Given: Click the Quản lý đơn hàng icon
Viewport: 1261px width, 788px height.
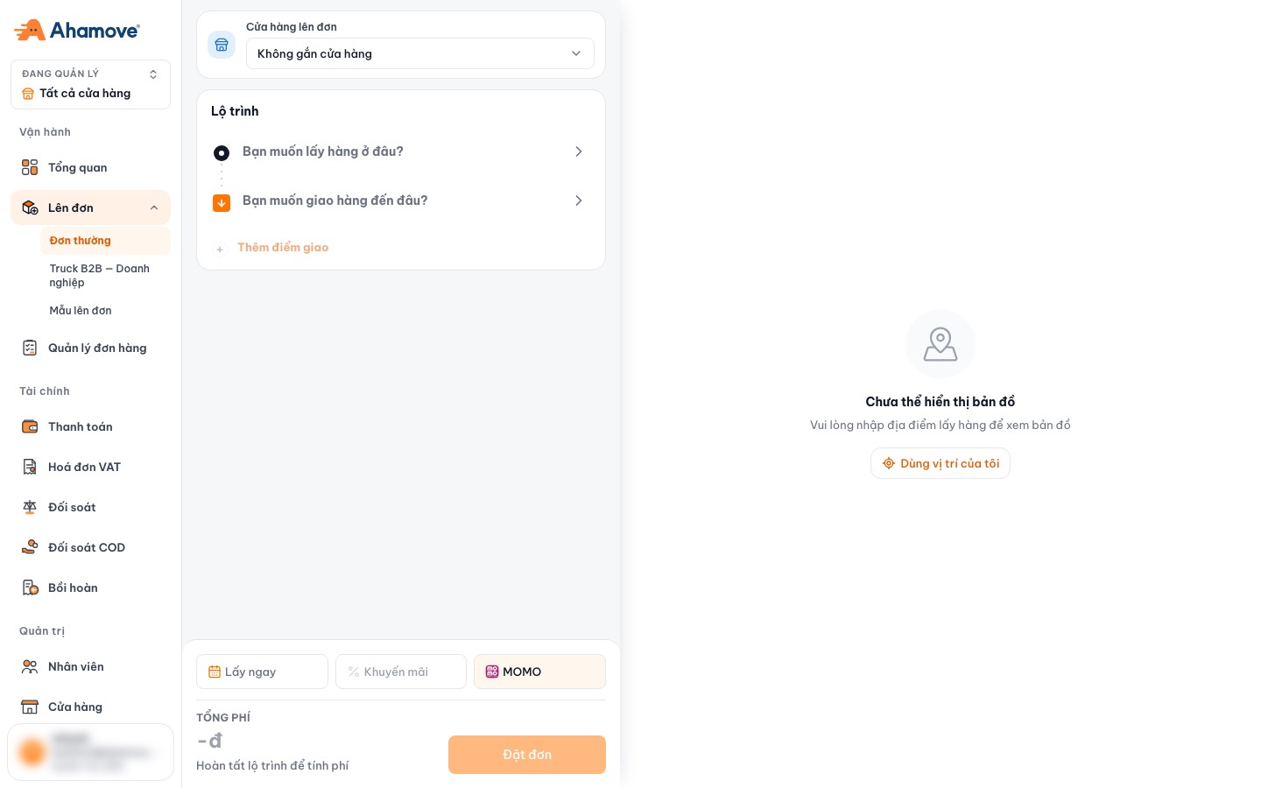Looking at the screenshot, I should [x=30, y=348].
